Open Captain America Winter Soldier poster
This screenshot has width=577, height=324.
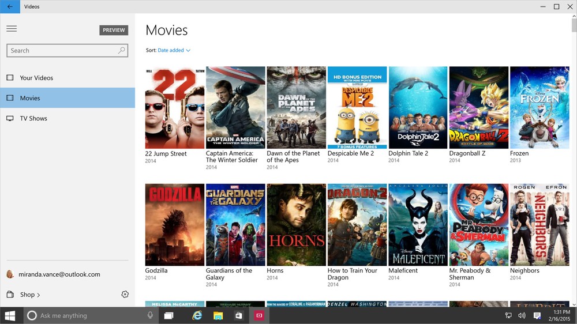(x=235, y=107)
